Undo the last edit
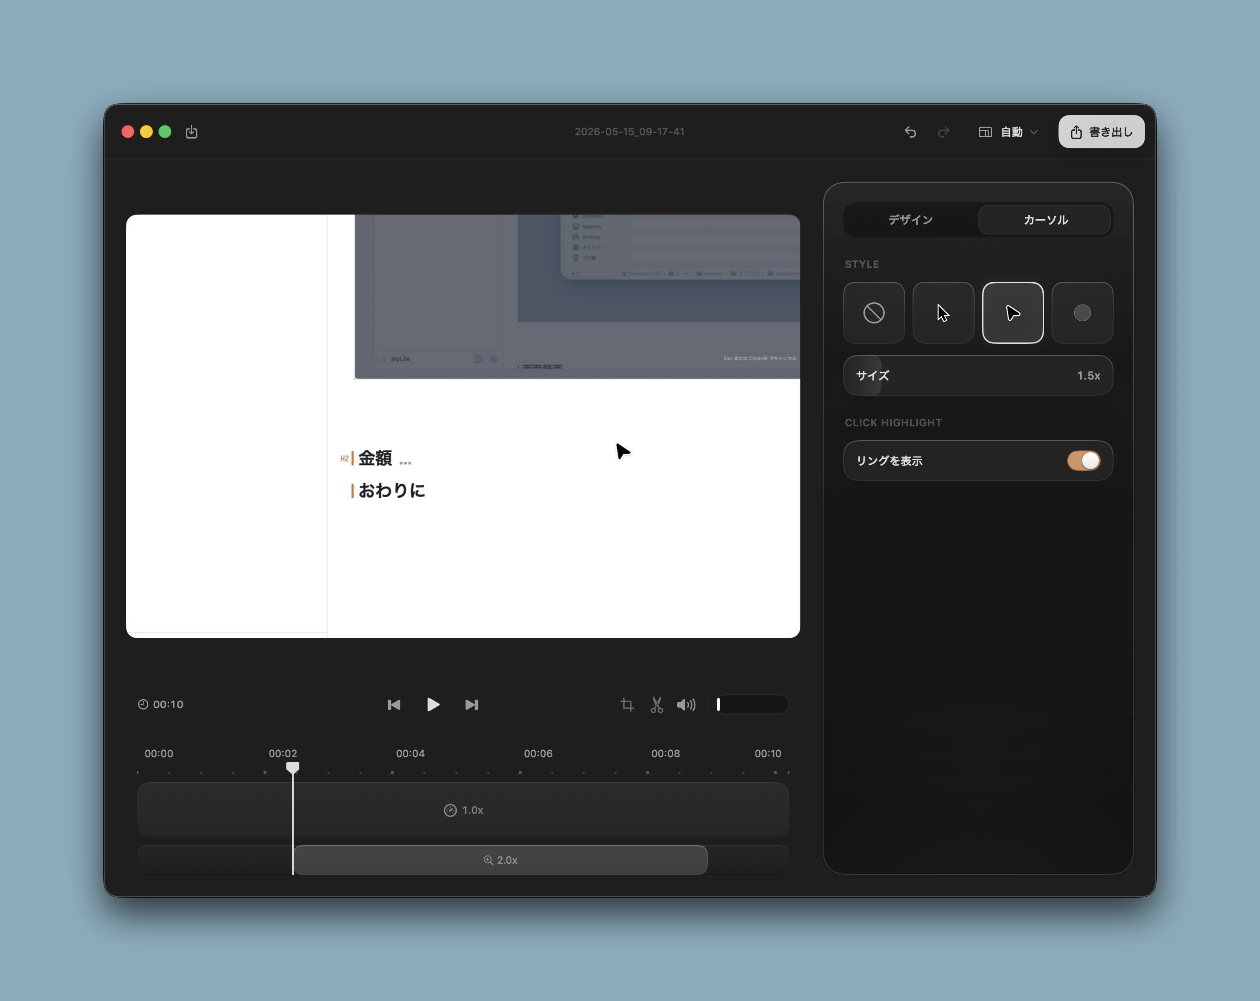 (910, 132)
